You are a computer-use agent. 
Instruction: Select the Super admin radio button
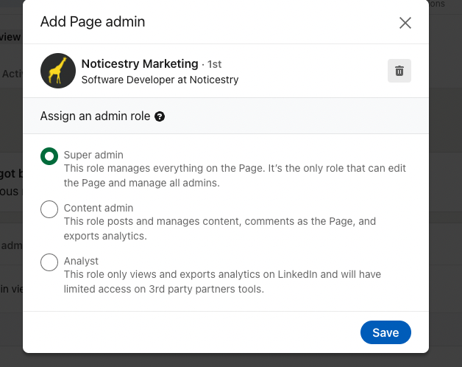pyautogui.click(x=49, y=155)
